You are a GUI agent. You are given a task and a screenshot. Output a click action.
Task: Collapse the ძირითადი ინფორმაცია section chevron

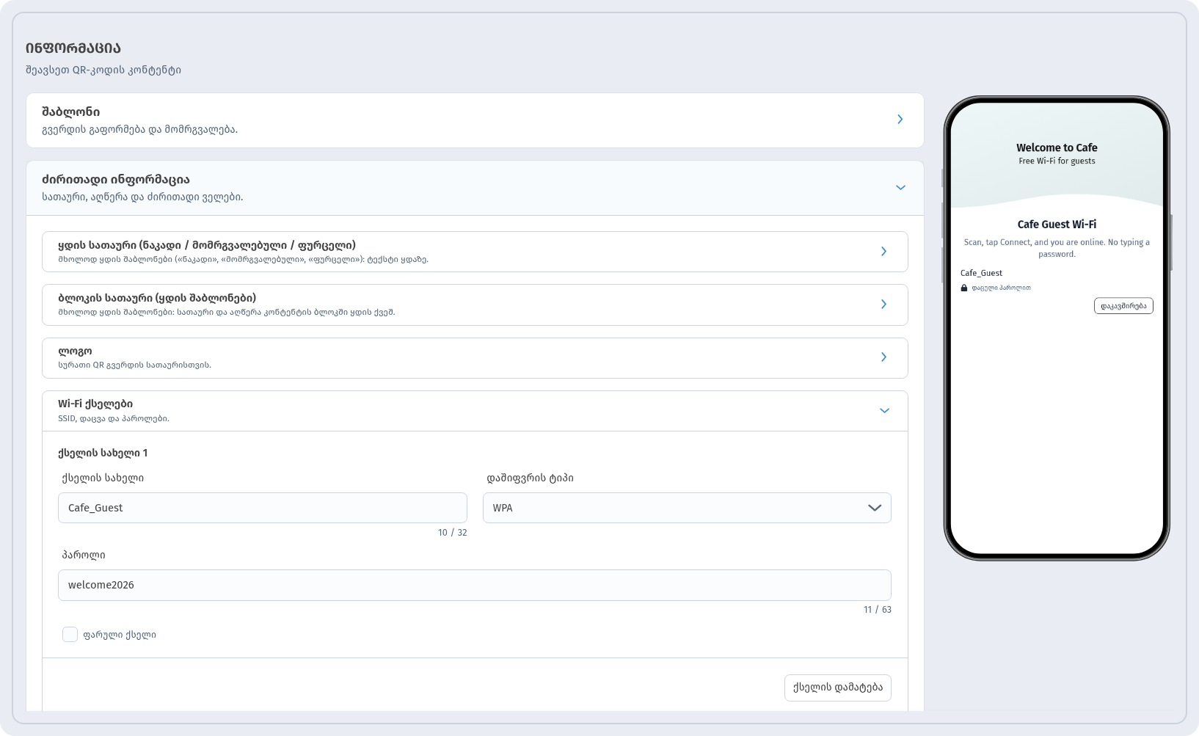pyautogui.click(x=900, y=188)
